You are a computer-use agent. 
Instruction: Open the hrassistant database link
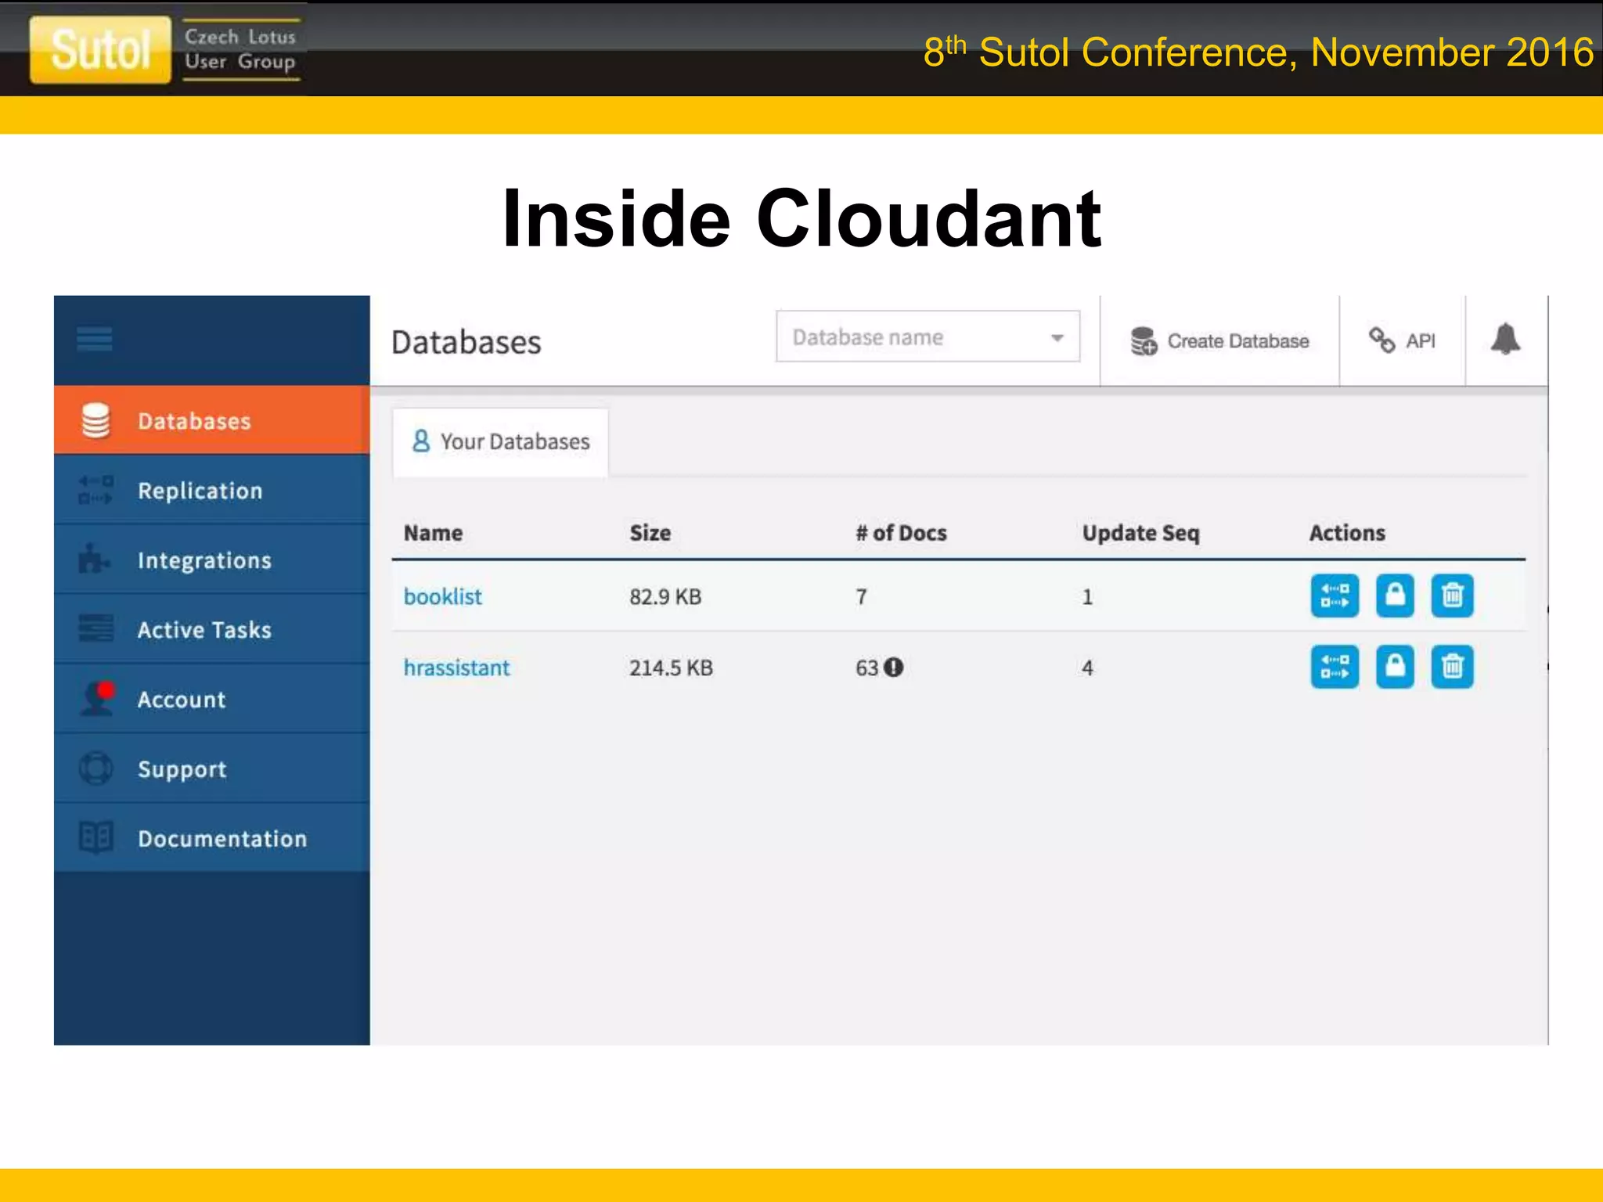(x=456, y=668)
